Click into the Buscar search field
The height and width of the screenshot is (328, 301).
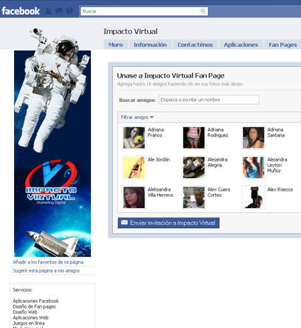pos(140,11)
